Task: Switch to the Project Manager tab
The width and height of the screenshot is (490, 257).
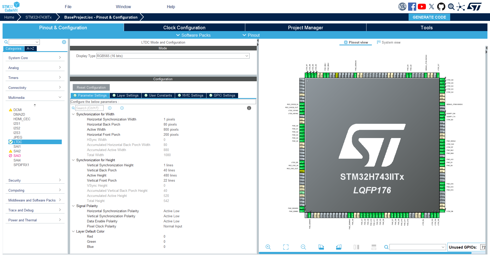Action: point(305,28)
